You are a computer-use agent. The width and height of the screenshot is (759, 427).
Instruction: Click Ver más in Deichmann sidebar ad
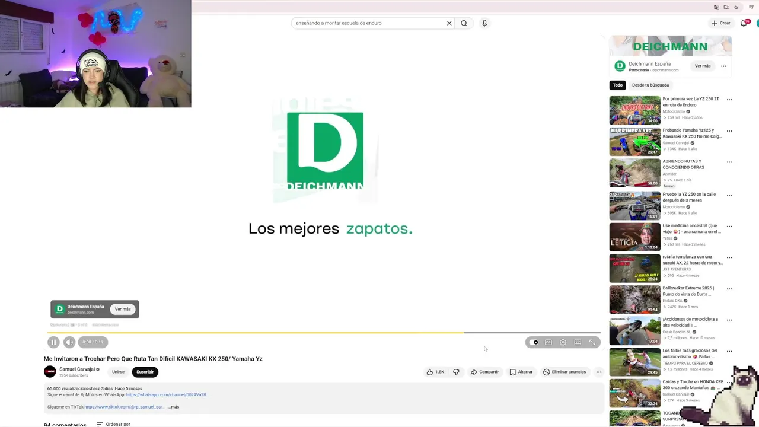(x=703, y=66)
